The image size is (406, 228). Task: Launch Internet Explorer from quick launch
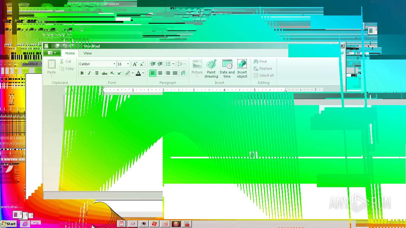click(x=25, y=224)
